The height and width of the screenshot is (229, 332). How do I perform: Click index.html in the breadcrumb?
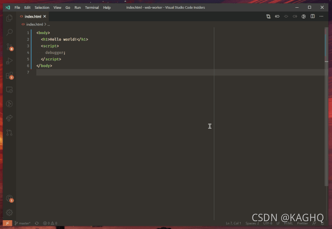(x=35, y=24)
